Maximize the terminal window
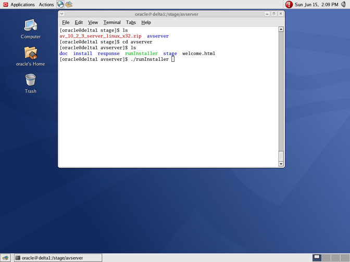The width and height of the screenshot is (350, 262). coord(274,14)
